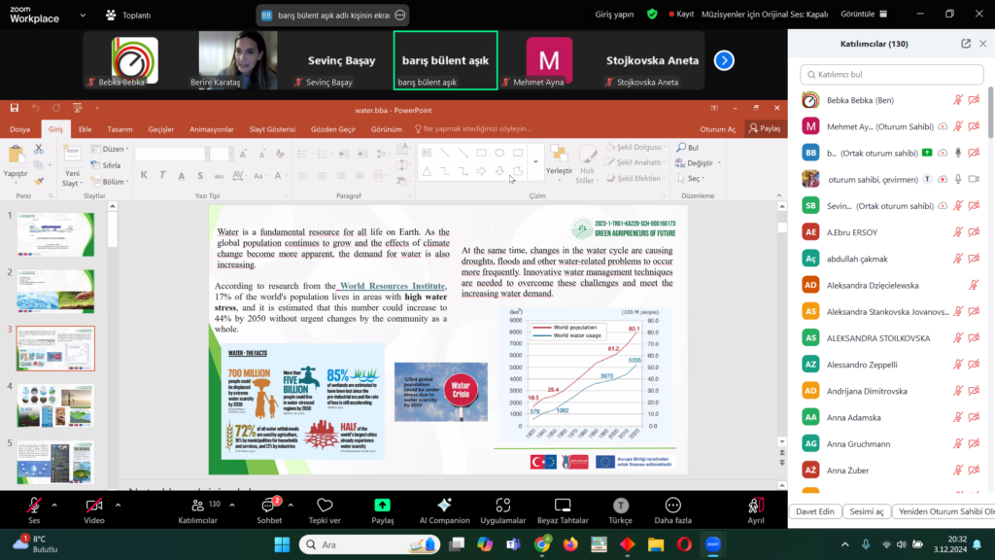Open Tepki ver reactions
Image resolution: width=995 pixels, height=560 pixels.
click(x=325, y=506)
